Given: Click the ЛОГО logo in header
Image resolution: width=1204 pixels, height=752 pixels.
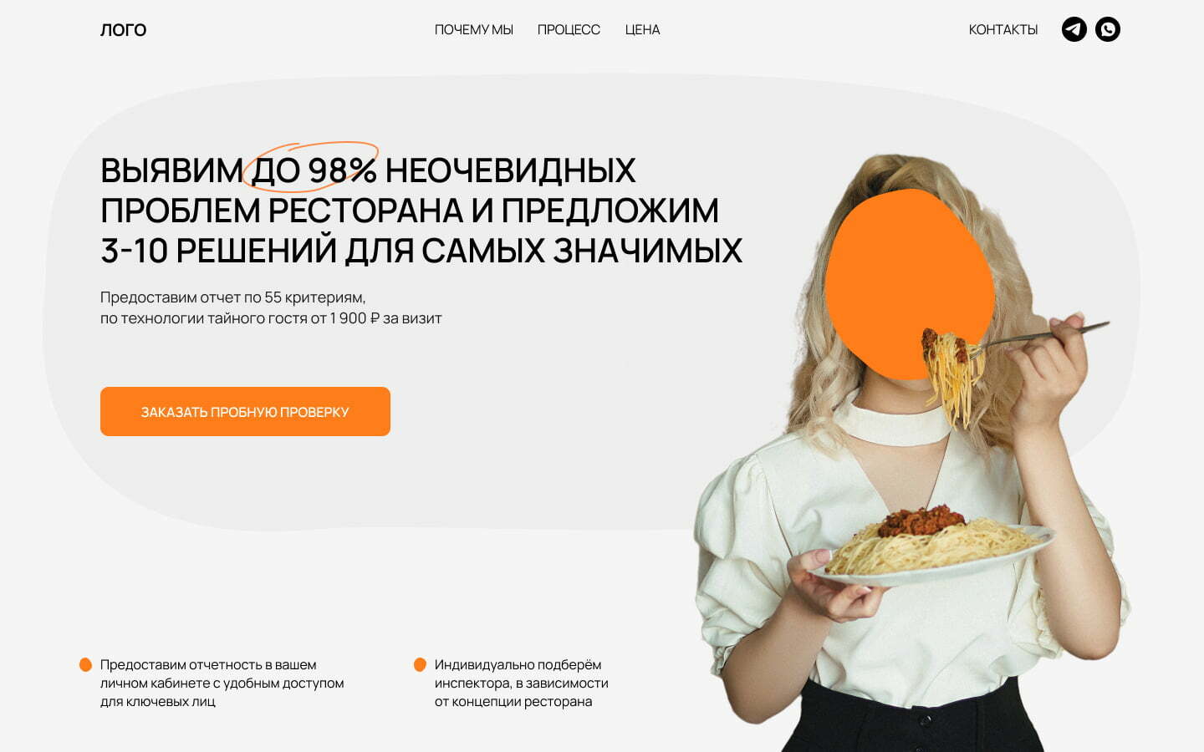Looking at the screenshot, I should pyautogui.click(x=123, y=30).
